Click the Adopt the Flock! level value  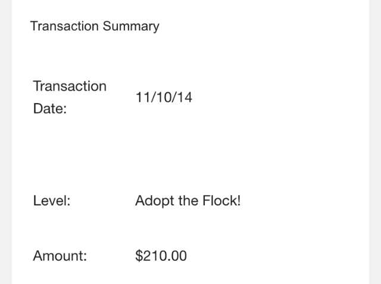tap(188, 201)
